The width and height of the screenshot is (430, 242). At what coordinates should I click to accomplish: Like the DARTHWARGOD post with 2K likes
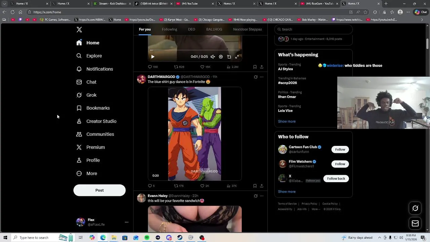click(205, 186)
